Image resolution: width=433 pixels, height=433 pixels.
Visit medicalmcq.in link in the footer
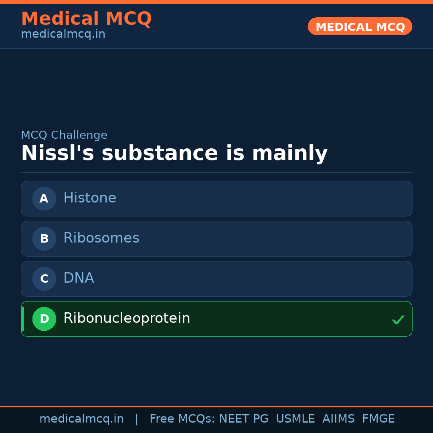pyautogui.click(x=81, y=419)
